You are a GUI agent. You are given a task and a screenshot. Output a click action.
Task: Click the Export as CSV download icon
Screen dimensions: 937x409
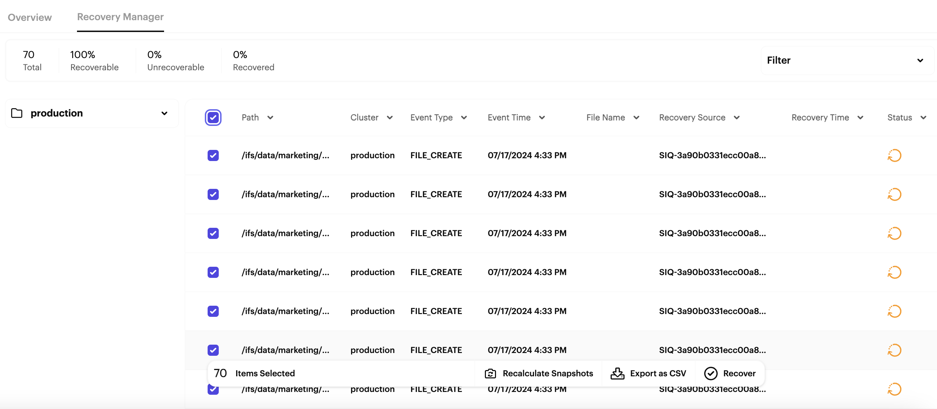[617, 374]
